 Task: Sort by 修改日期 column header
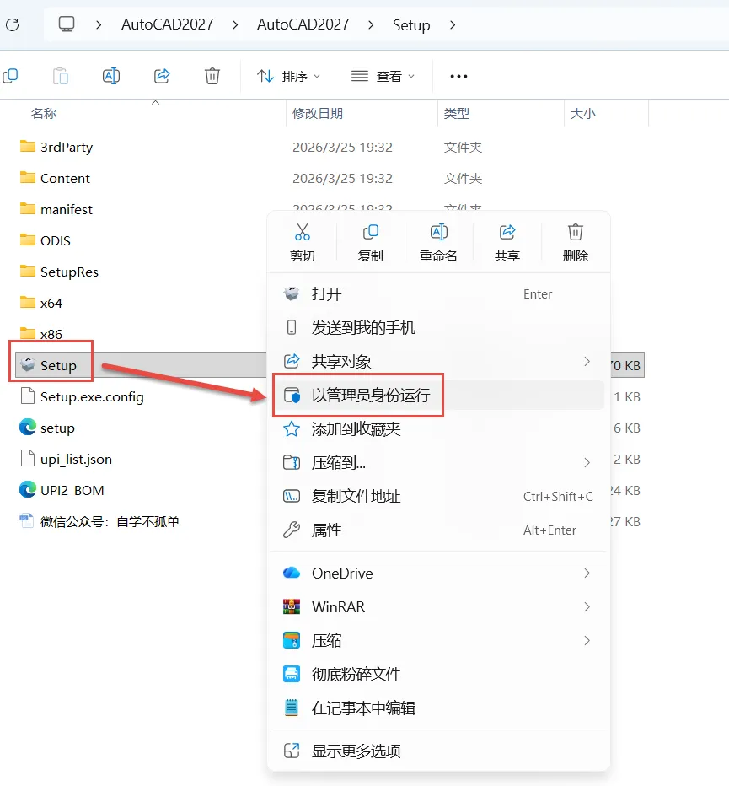point(318,113)
